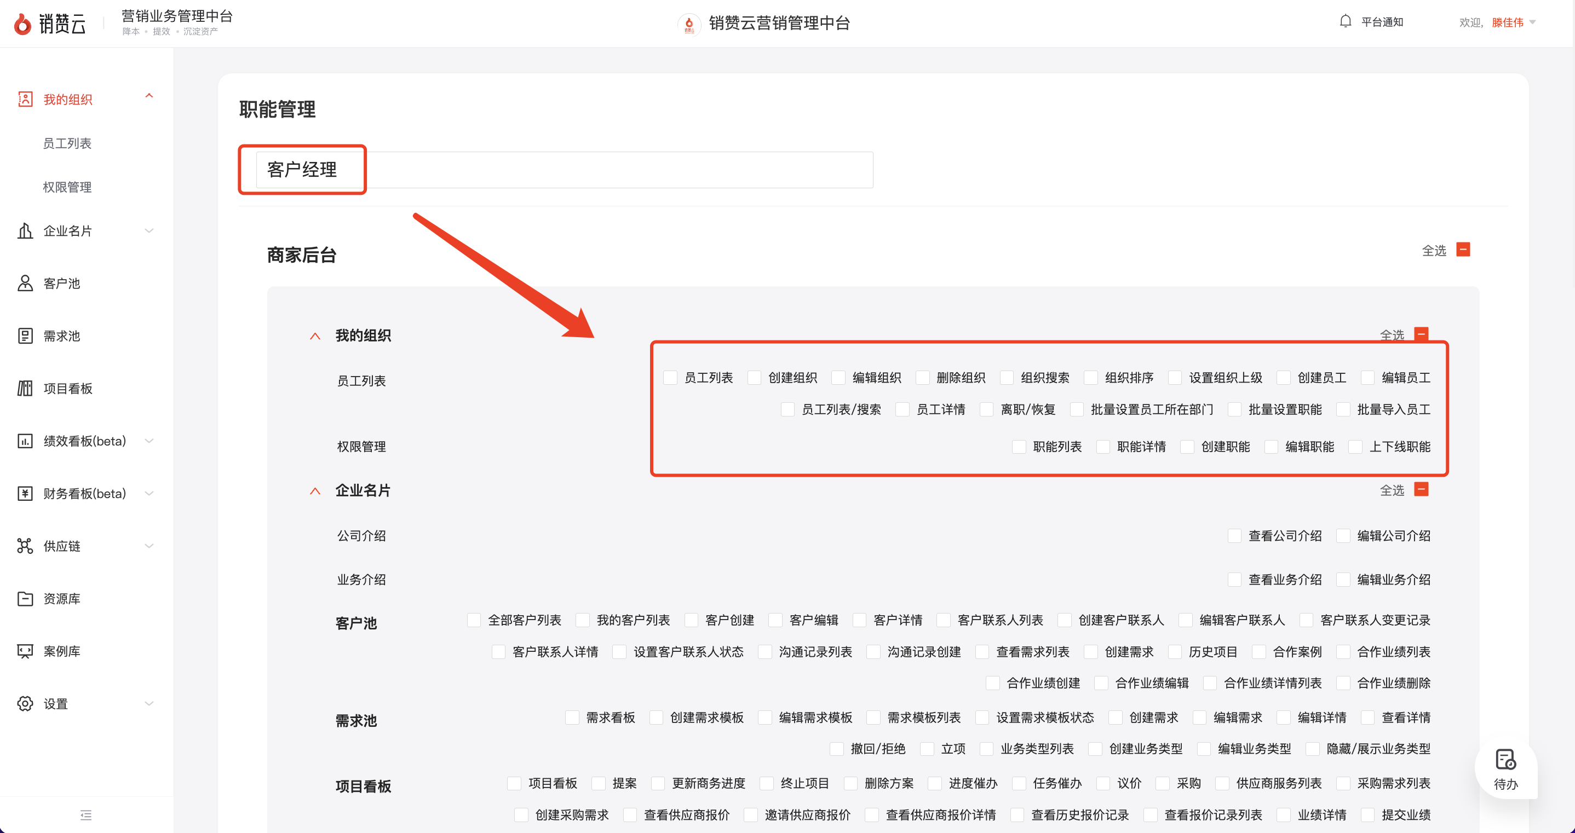Go to 需求池 in sidebar

[62, 335]
